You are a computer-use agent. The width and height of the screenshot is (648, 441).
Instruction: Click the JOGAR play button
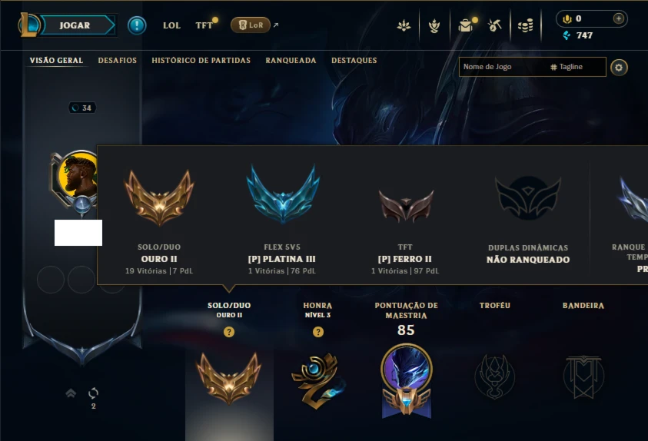78,25
